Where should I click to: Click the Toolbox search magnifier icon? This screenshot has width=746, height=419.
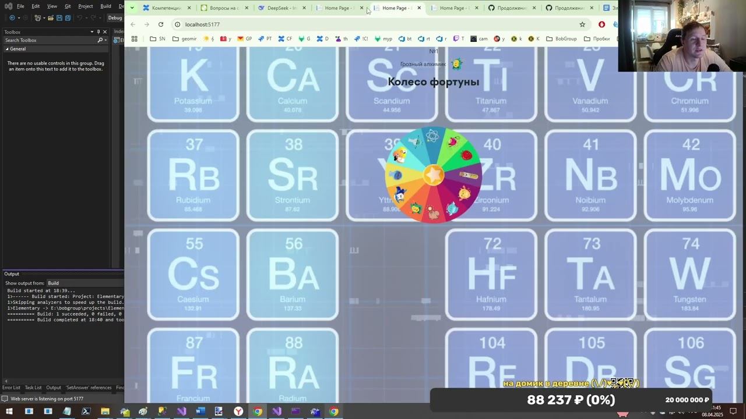(x=100, y=40)
